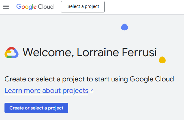This screenshot has height=120, width=184.
Task: Click the word Cloud in the header logo
Action: (x=46, y=7)
